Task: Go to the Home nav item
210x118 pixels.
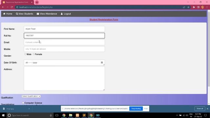Action: click(x=8, y=14)
